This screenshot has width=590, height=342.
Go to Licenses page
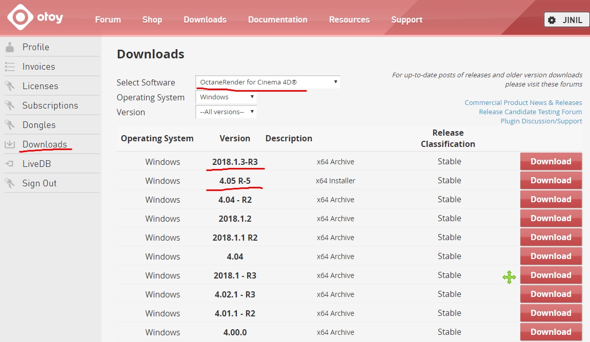(x=40, y=86)
